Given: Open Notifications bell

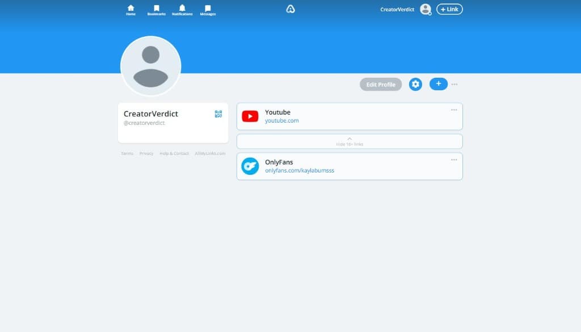Looking at the screenshot, I should [x=182, y=10].
